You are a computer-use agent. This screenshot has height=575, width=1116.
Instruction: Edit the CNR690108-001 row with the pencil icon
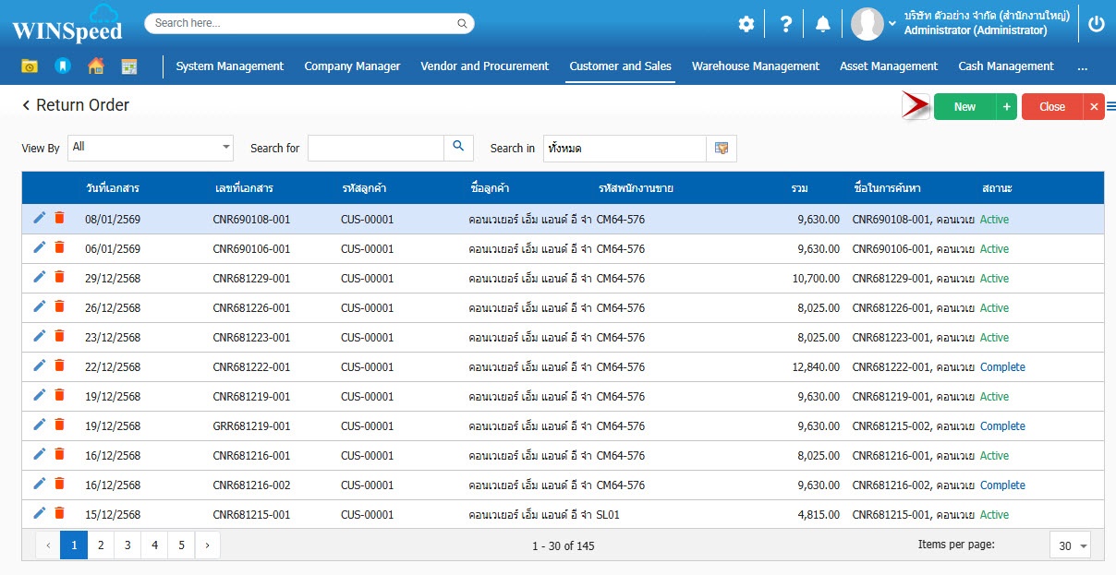[39, 218]
